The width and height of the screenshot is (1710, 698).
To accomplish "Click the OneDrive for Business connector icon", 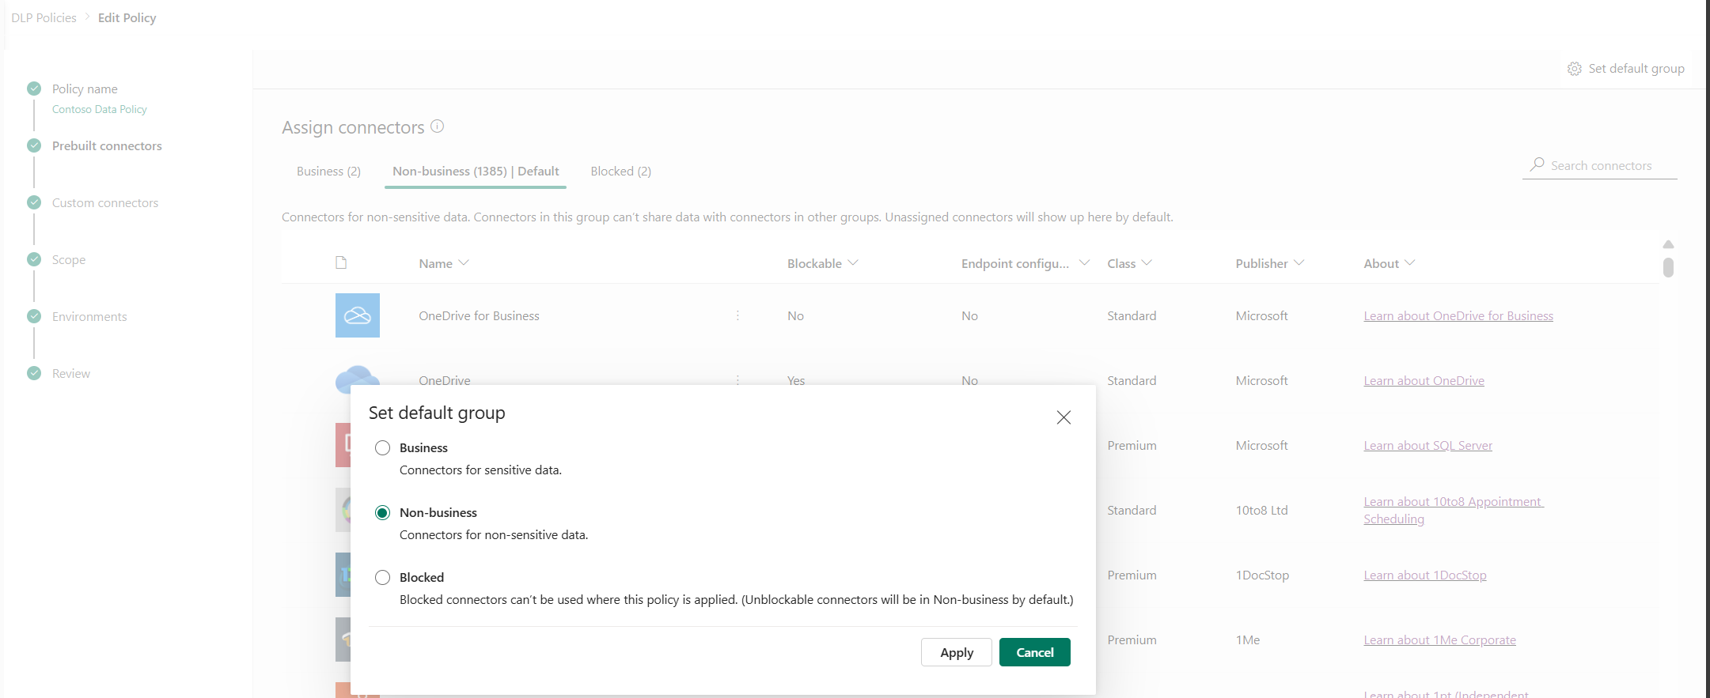I will tap(358, 315).
